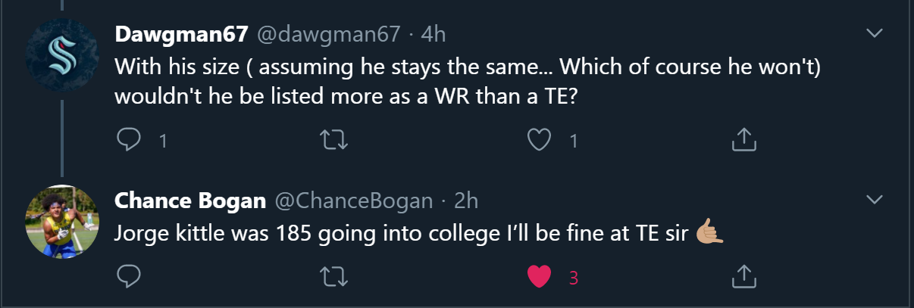The height and width of the screenshot is (308, 914).
Task: Open Dawgman67's profile picture
Action: point(62,54)
